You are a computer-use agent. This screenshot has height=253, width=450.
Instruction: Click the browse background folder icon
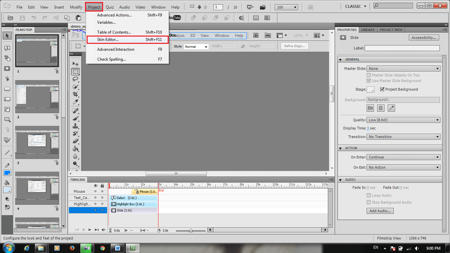pyautogui.click(x=370, y=108)
